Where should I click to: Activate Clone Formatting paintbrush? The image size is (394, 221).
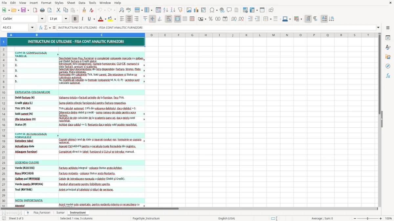(84, 10)
